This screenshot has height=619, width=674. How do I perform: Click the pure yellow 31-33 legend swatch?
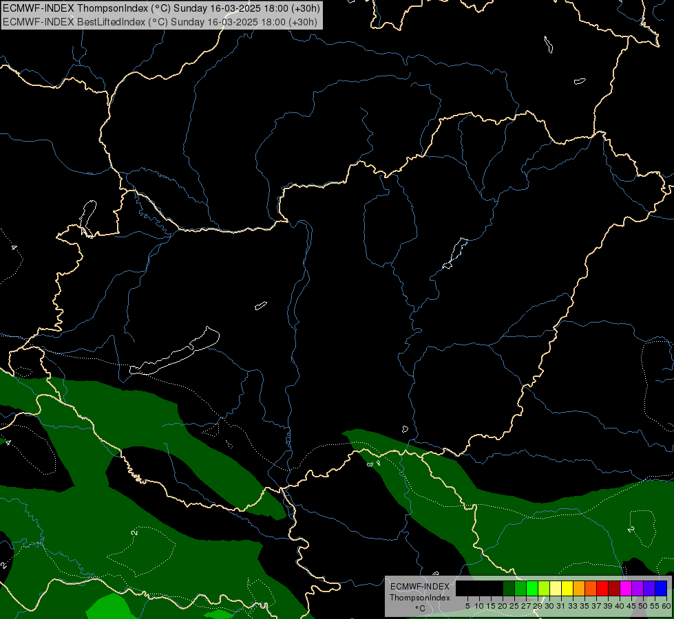pyautogui.click(x=567, y=588)
